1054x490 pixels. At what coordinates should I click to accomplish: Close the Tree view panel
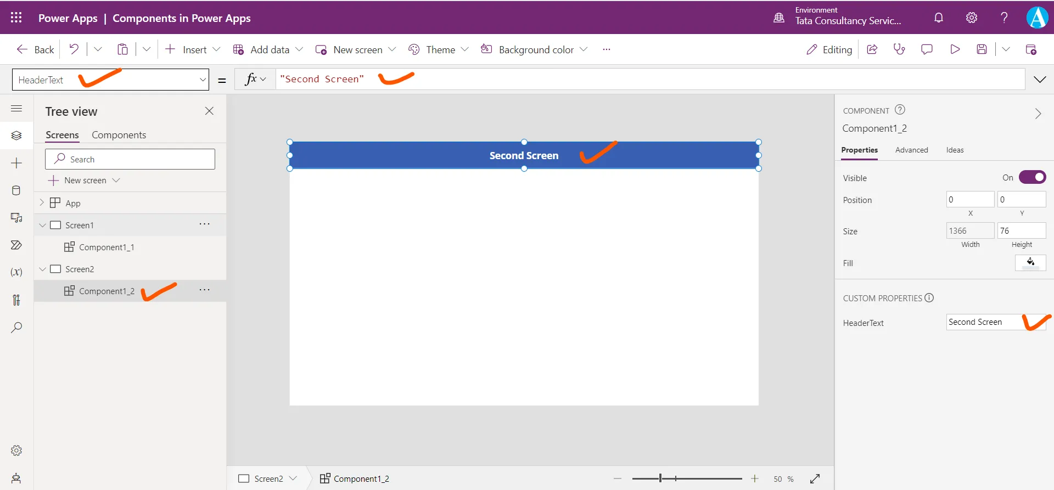point(209,111)
